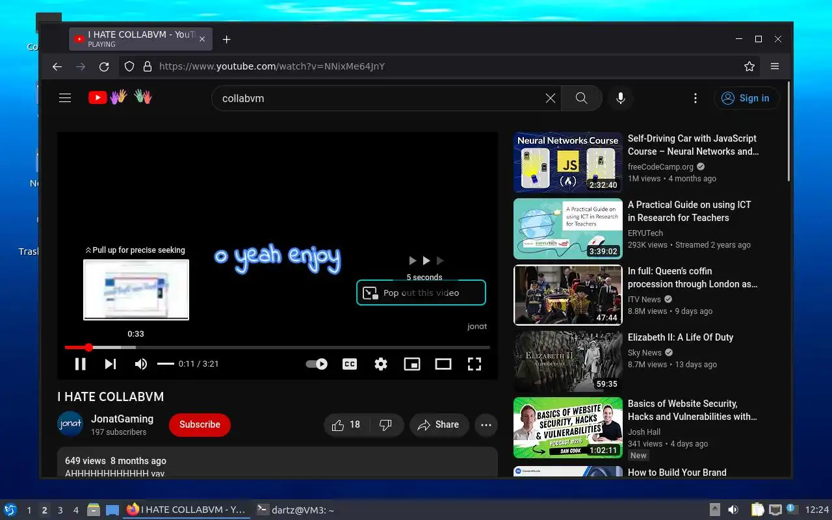
Task: Open the Queen's coffin procession video thumbnail
Action: (x=568, y=295)
